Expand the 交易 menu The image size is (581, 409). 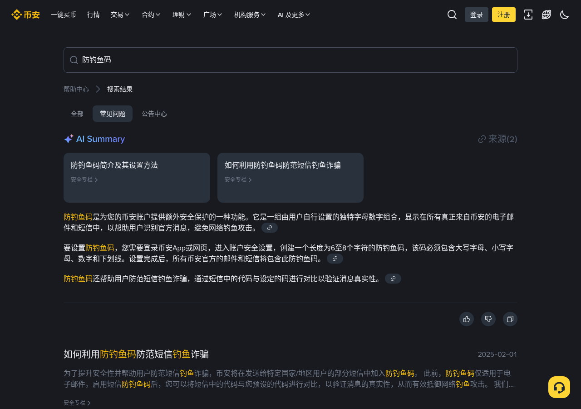tap(120, 15)
